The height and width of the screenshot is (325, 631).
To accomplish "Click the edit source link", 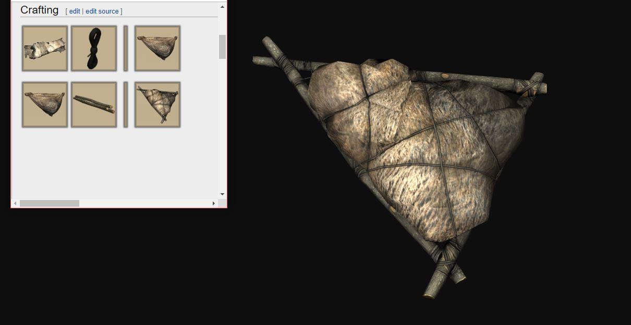I will [102, 11].
